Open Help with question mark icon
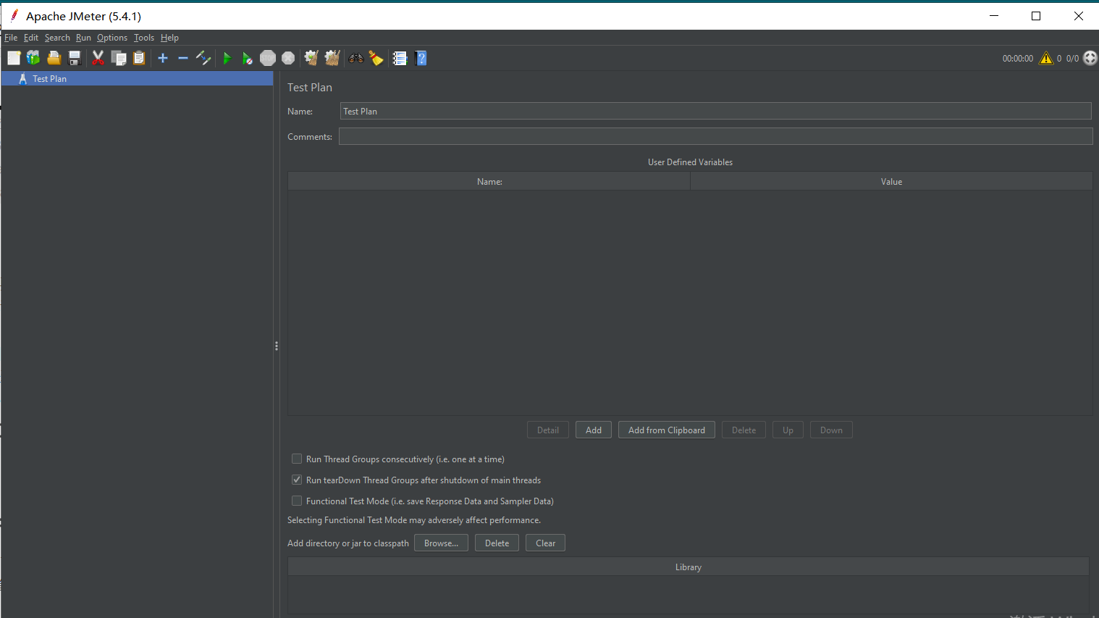This screenshot has height=618, width=1099. point(421,58)
